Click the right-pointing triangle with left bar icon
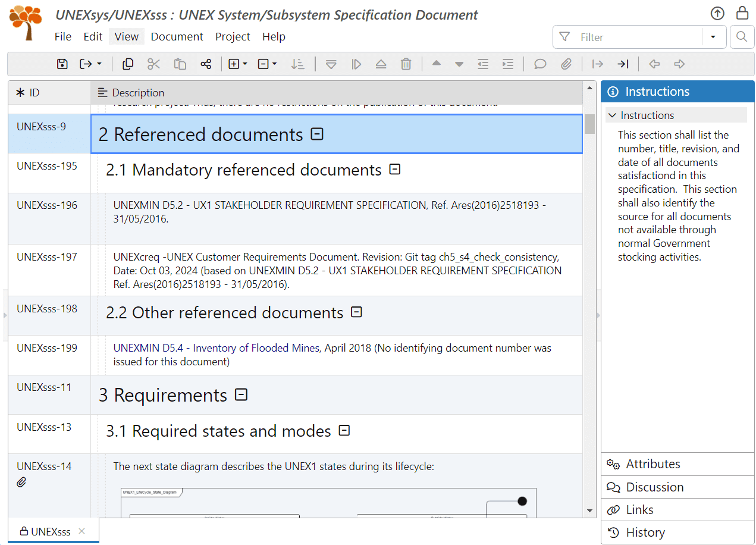 coord(356,64)
